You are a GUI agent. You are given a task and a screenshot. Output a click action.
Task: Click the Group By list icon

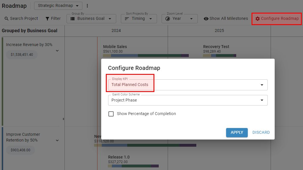coord(73,19)
